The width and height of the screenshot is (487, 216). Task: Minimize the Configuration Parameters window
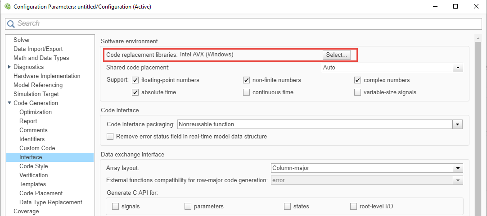coord(434,6)
